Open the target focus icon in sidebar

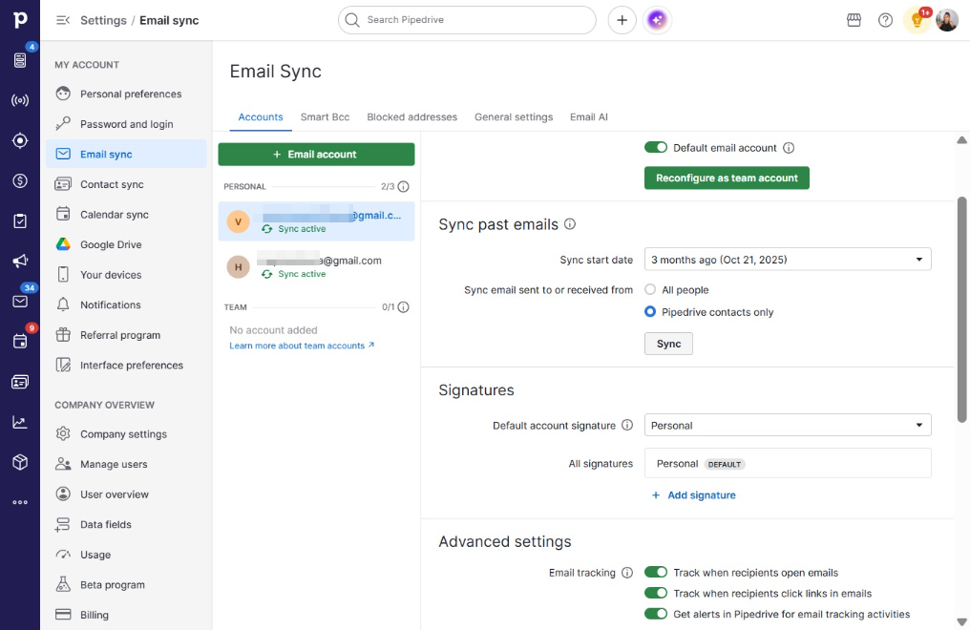click(x=20, y=140)
